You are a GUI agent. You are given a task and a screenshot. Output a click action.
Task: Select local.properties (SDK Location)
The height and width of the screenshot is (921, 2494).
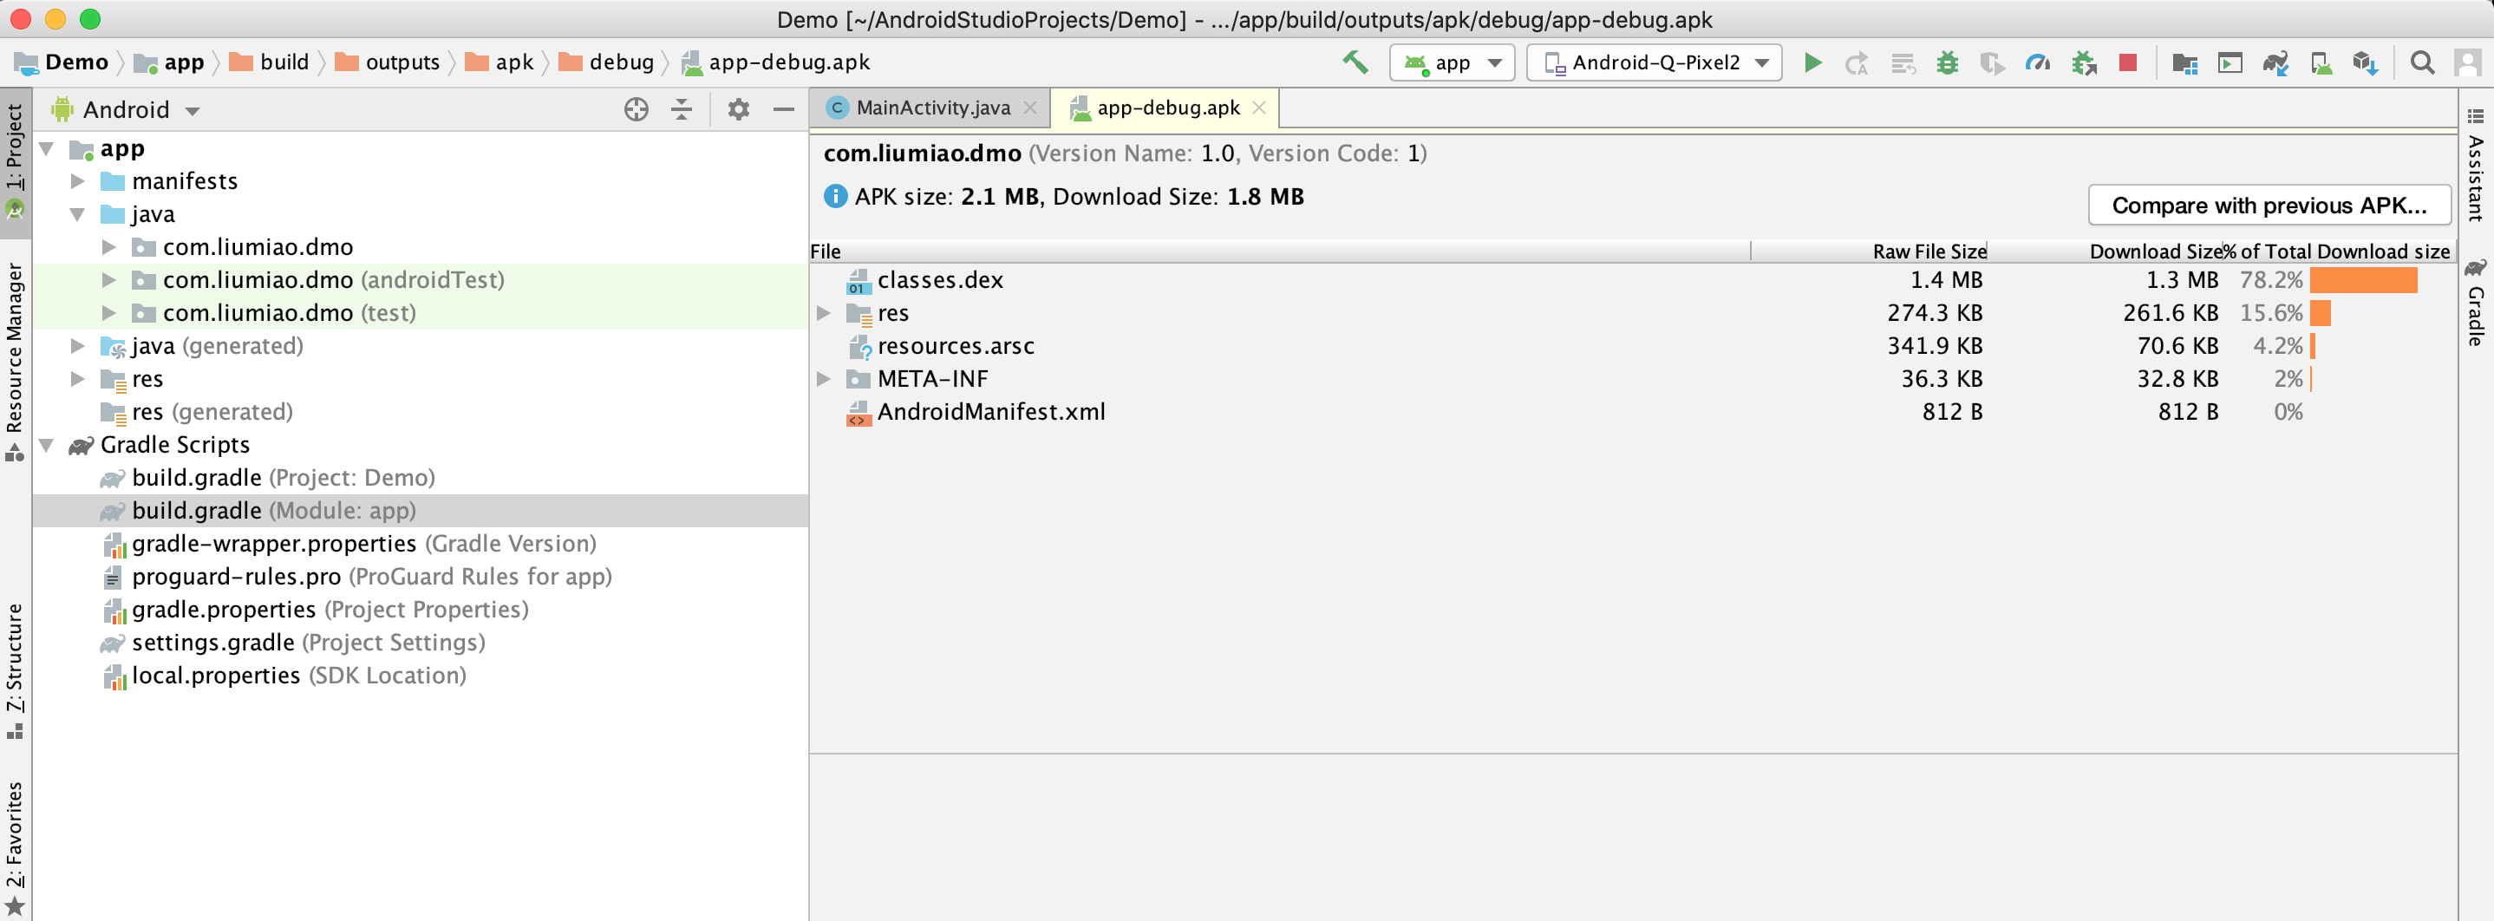(298, 676)
